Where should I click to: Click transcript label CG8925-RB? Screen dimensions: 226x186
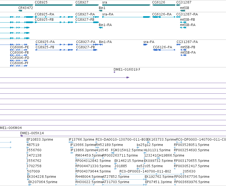pyautogui.click(x=44, y=20)
